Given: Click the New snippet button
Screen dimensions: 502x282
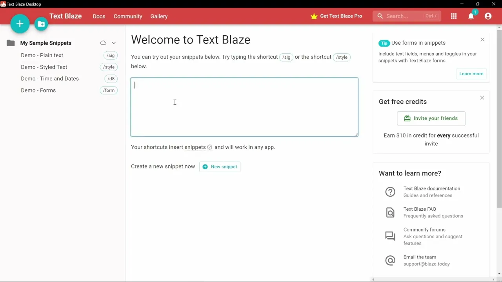Looking at the screenshot, I should (220, 166).
